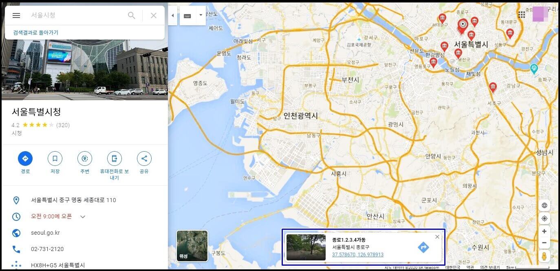
Task: Open the info card street thumbnail
Action: (x=306, y=247)
